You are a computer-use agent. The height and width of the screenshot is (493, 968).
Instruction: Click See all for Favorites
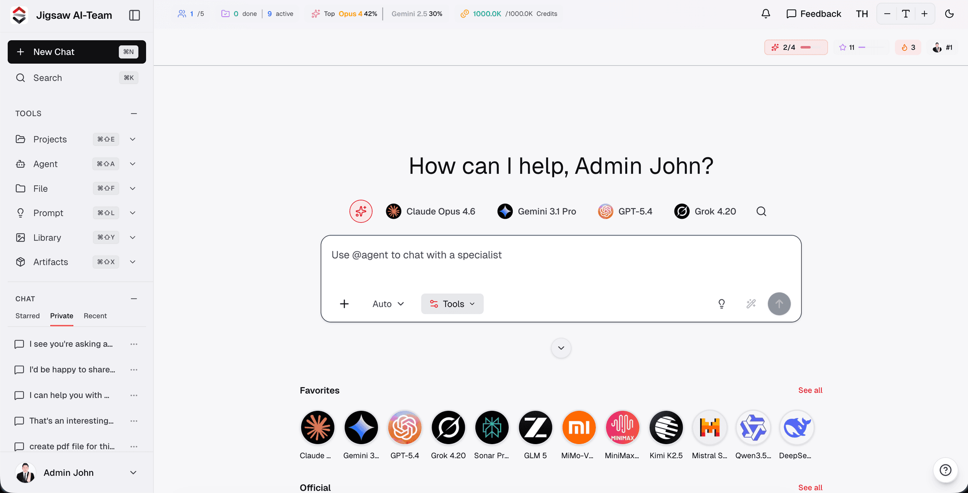click(810, 390)
